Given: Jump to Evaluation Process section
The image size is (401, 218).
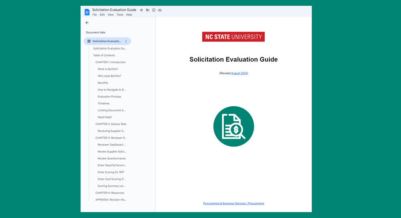Looking at the screenshot, I should [109, 97].
